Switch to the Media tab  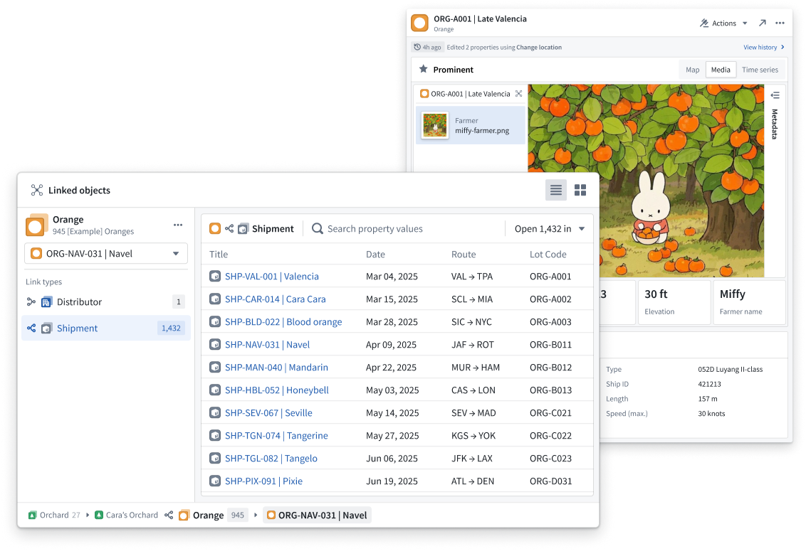coord(720,70)
